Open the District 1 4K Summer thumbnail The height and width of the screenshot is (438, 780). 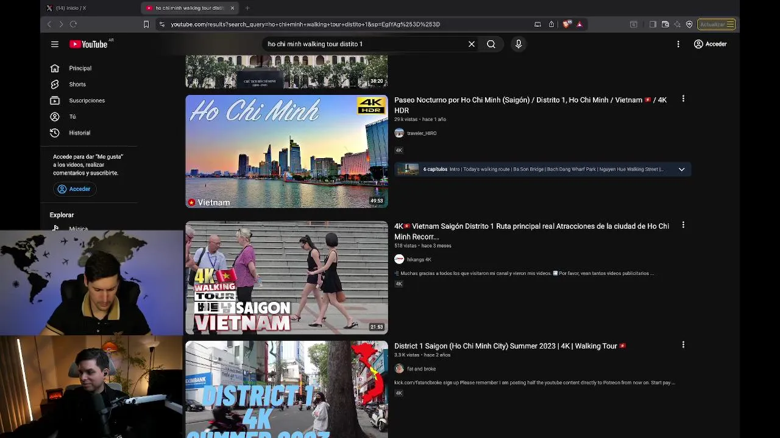(x=286, y=389)
